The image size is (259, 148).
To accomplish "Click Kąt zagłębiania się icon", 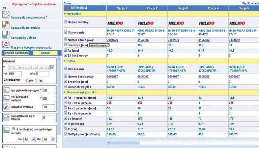I will pos(6,117).
